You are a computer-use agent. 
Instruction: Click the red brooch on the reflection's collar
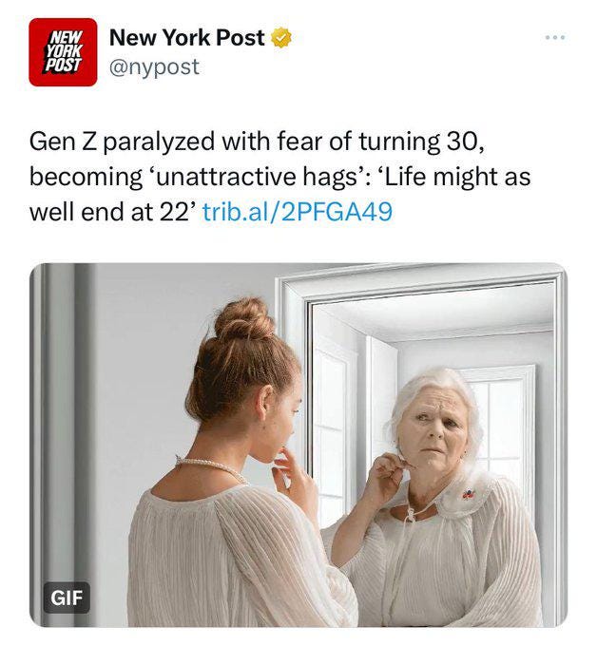[468, 494]
